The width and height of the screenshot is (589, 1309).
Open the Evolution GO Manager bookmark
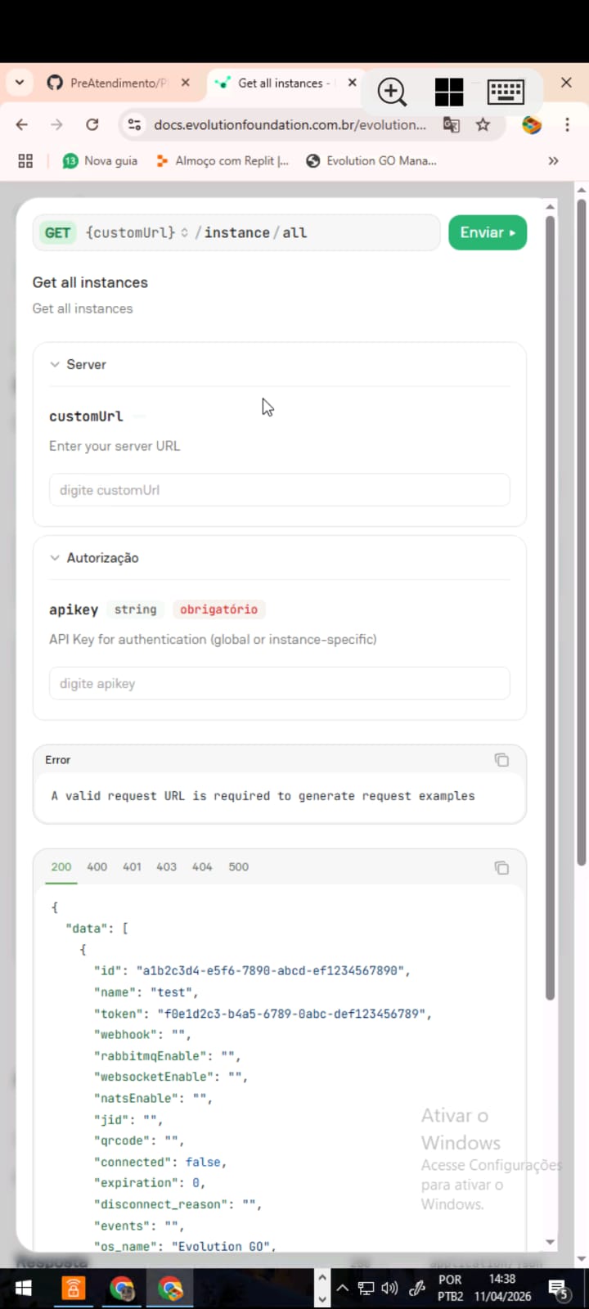371,161
